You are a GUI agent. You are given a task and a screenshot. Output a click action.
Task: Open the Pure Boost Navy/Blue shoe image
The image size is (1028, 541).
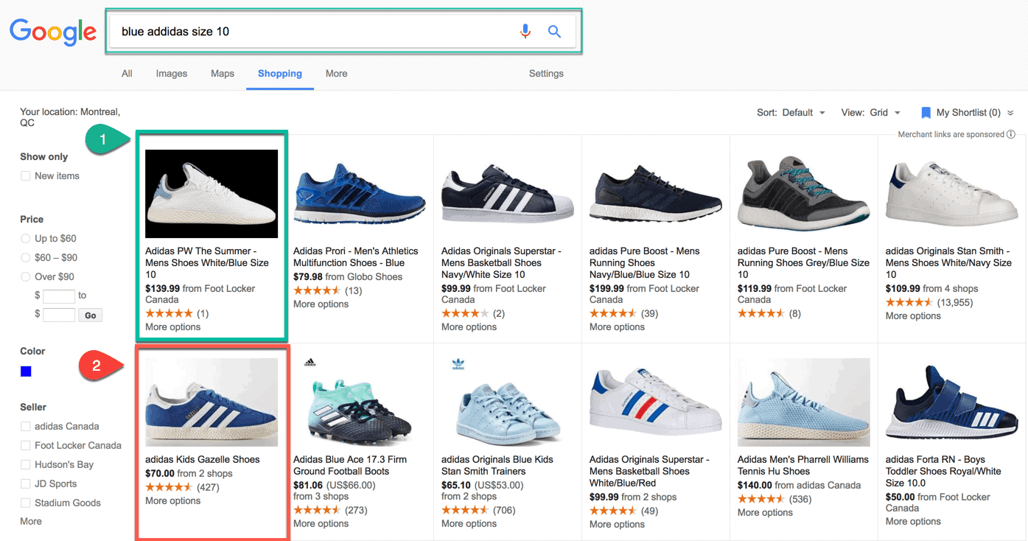[656, 194]
